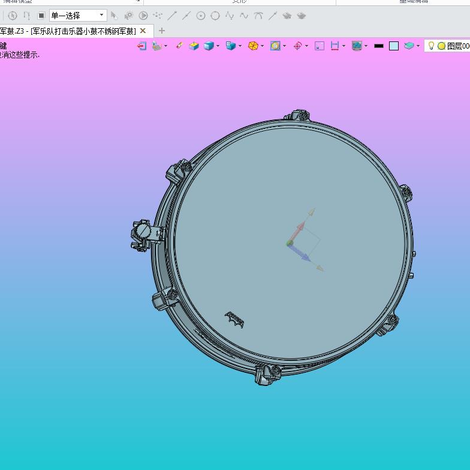Expand the shaded cube display dropdown arrow
Viewport: 470px width, 470px height.
[218, 46]
